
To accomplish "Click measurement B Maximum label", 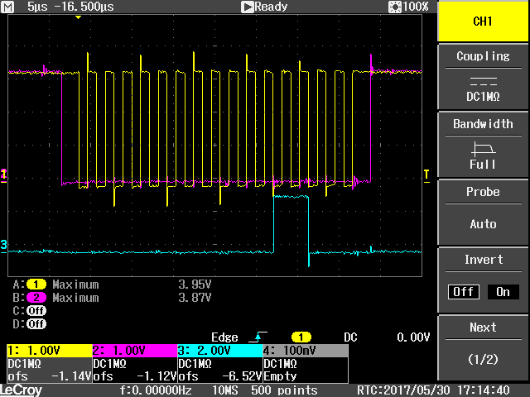I will (x=75, y=298).
